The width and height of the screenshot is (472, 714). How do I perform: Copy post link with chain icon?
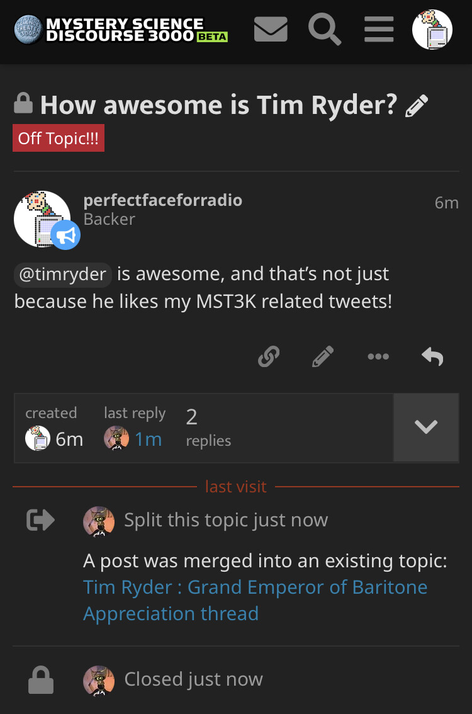269,357
